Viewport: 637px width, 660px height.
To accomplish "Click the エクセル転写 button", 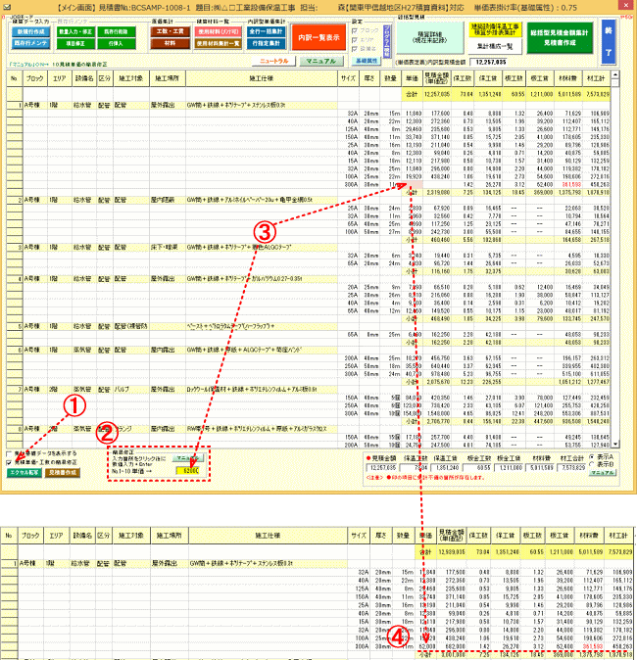I will [24, 473].
